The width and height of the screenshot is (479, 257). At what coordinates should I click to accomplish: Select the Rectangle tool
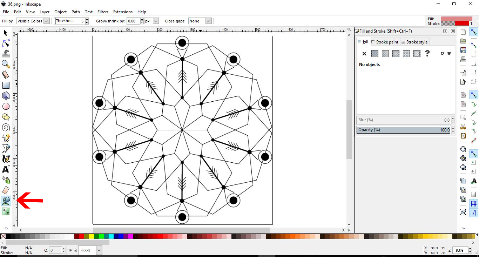[x=6, y=85]
